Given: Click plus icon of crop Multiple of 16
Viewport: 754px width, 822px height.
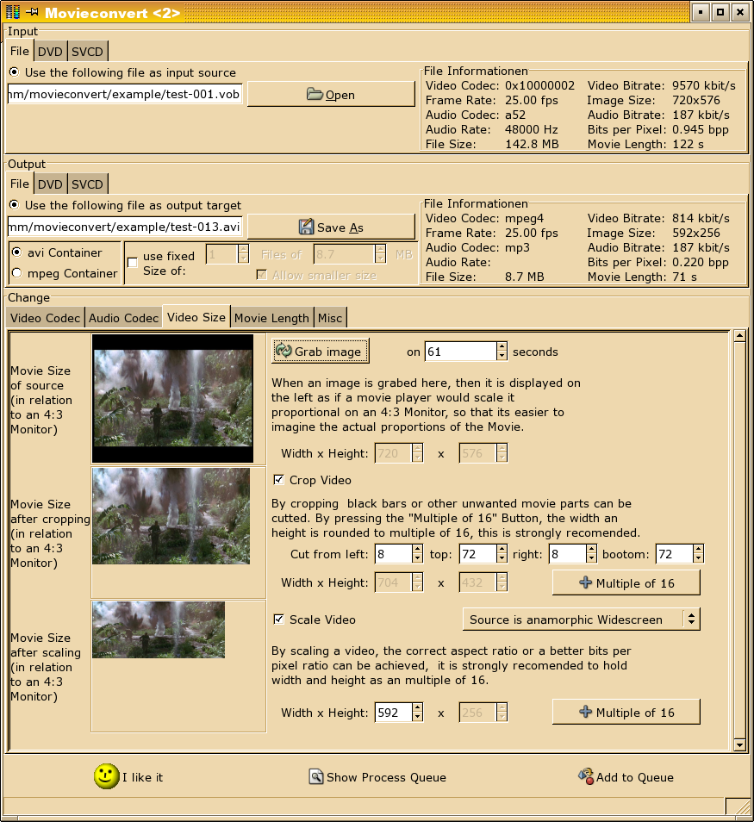Looking at the screenshot, I should 586,582.
